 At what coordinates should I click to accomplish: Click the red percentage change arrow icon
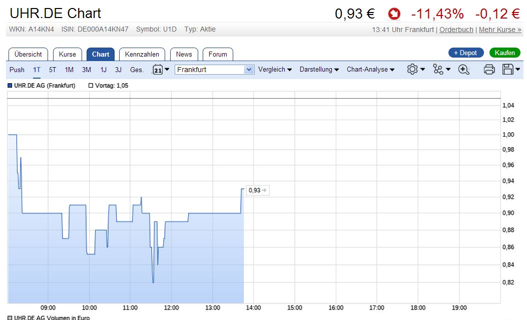tap(394, 14)
